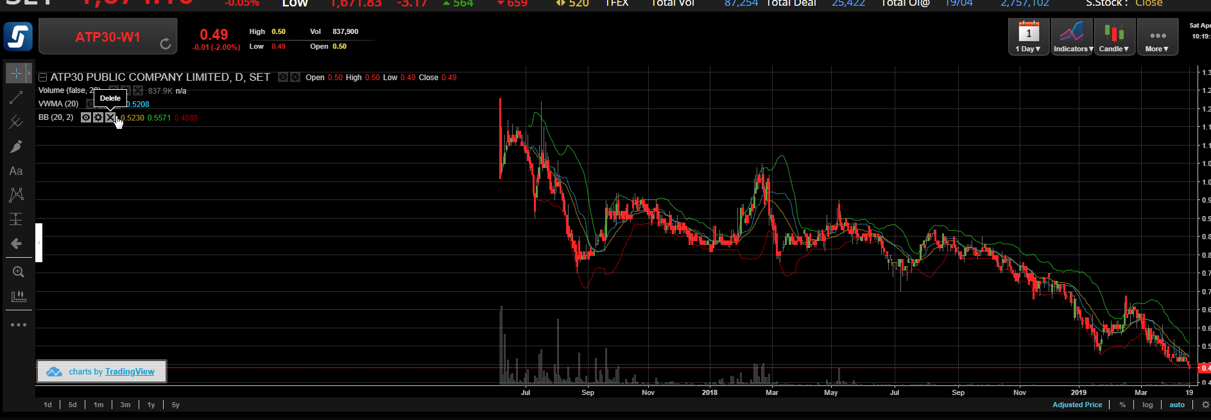1211x420 pixels.
Task: Select the crosshair cursor tool
Action: 16,73
